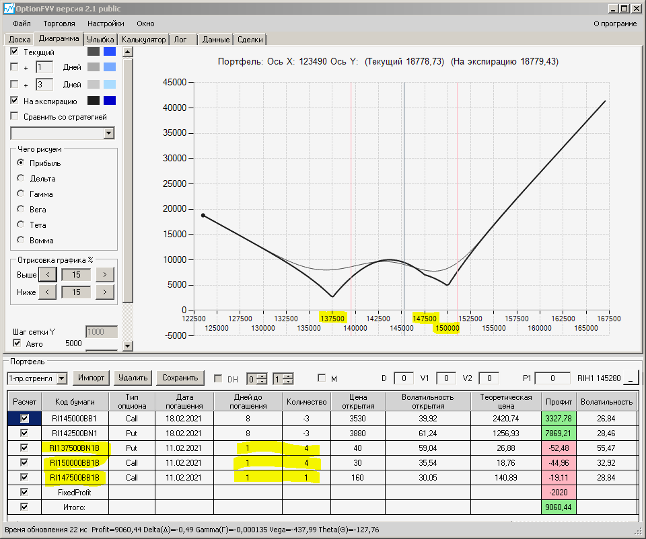
Task: Enable the M checkbox
Action: point(322,378)
